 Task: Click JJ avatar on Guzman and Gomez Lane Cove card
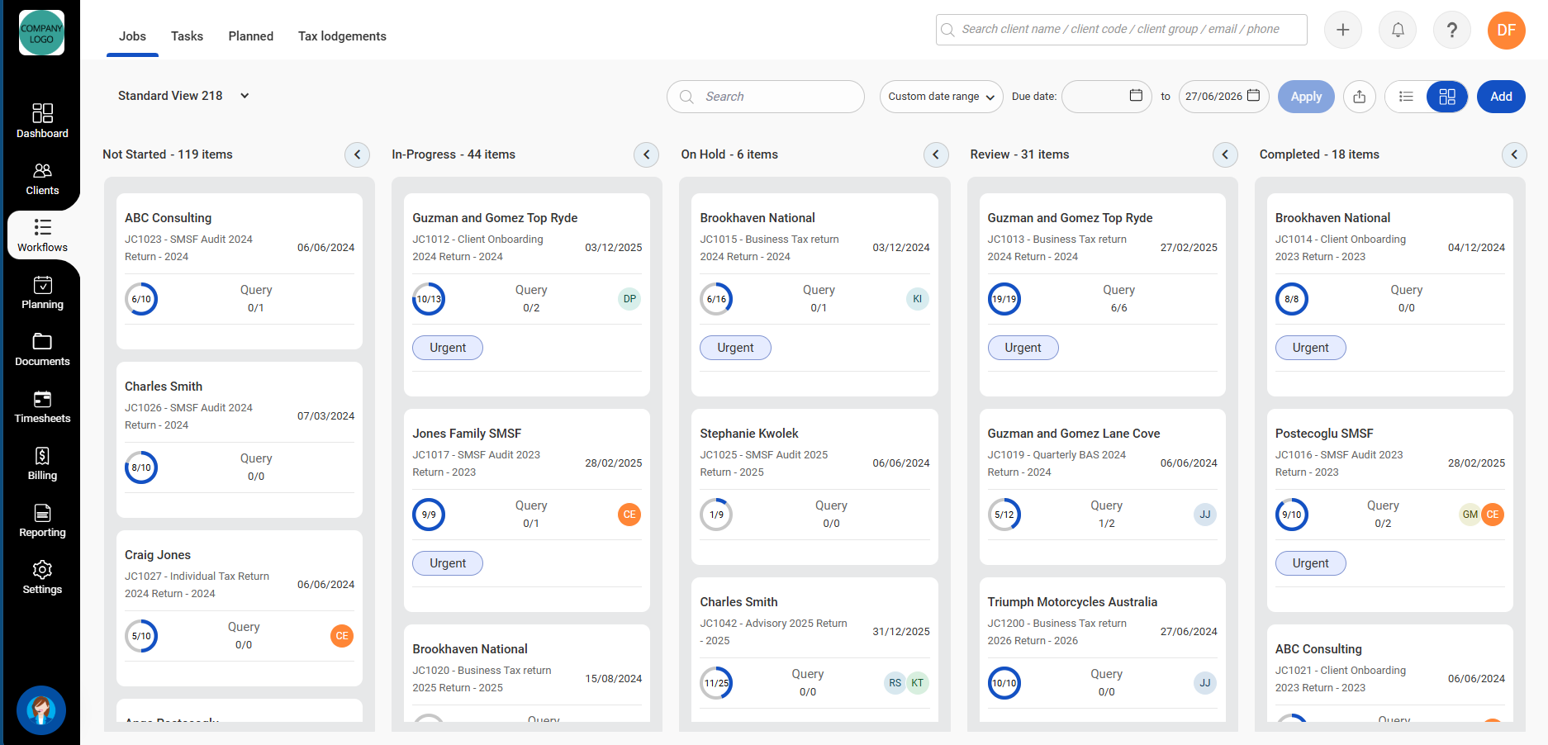tap(1205, 515)
